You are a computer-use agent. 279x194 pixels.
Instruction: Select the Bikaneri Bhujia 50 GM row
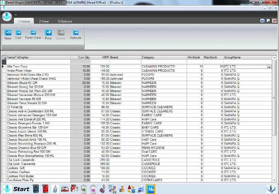coord(137,83)
